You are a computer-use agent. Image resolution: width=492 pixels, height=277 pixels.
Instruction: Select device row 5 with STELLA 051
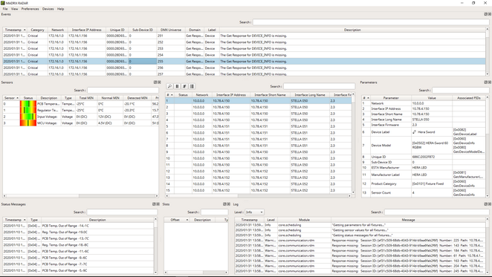[x=259, y=126]
